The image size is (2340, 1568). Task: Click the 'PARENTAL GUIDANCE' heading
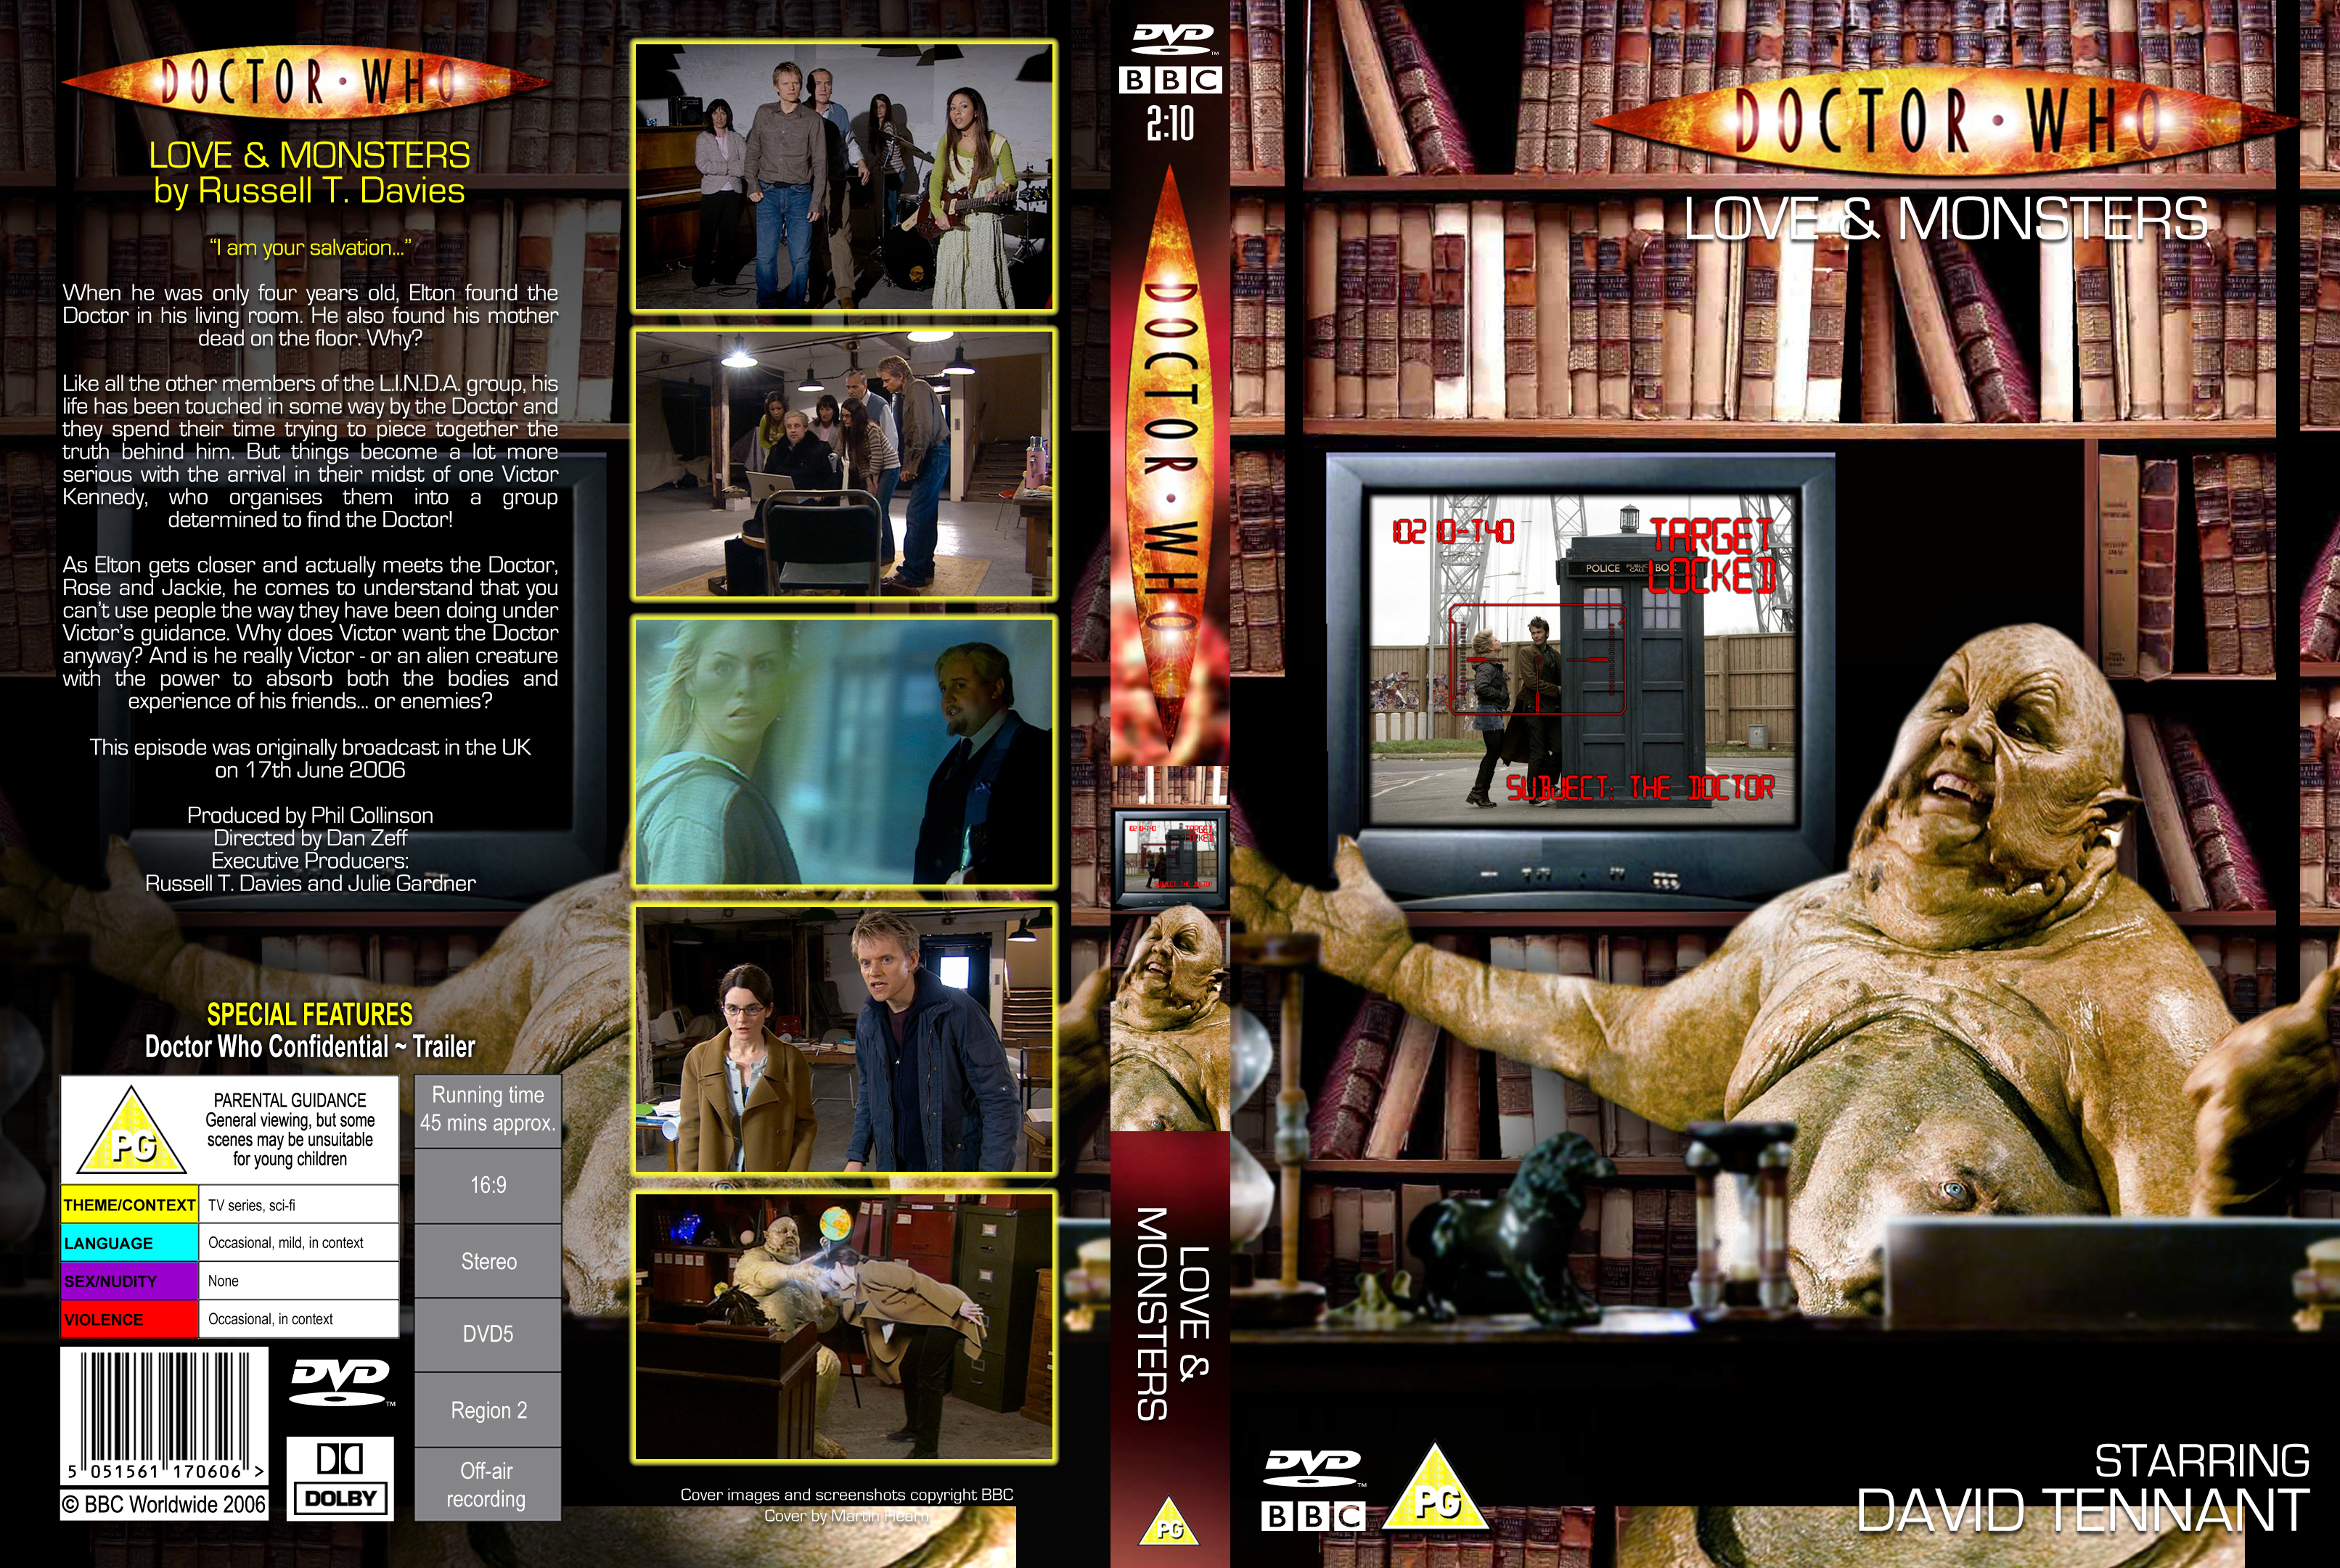(290, 1100)
